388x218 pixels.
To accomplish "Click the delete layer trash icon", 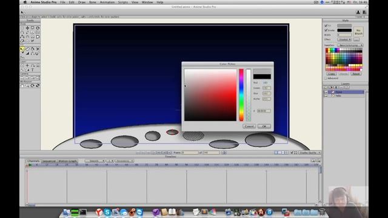I will pyautogui.click(x=336, y=87).
